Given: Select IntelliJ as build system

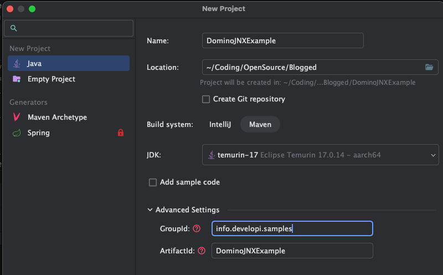Looking at the screenshot, I should pyautogui.click(x=220, y=124).
